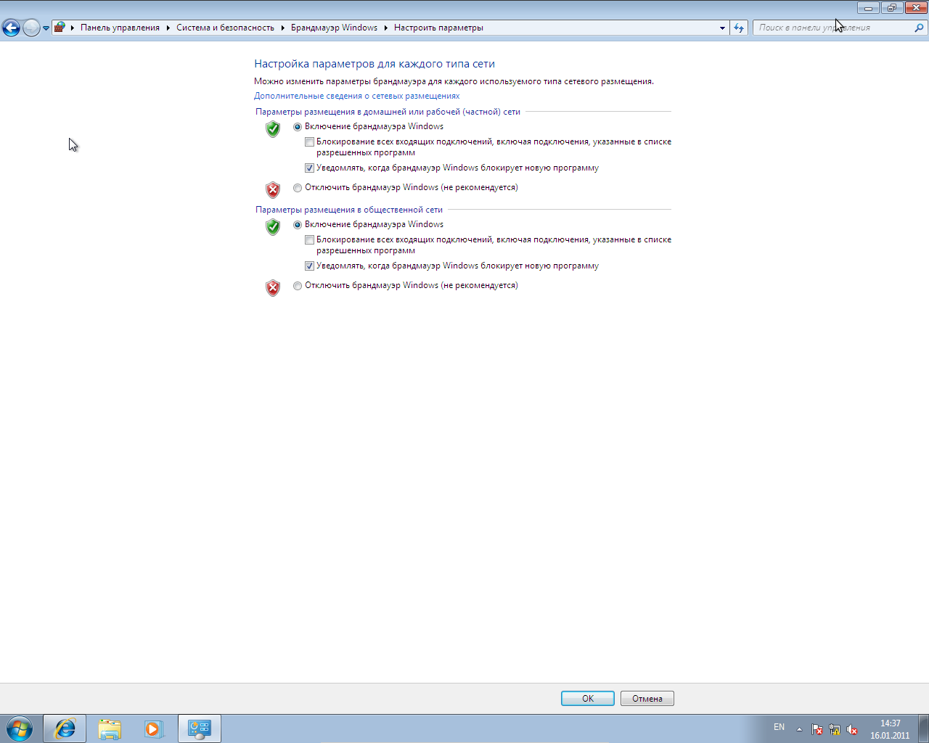Image resolution: width=929 pixels, height=743 pixels.
Task: Expand arrow after 'Панель управления' breadcrumb
Action: (168, 28)
